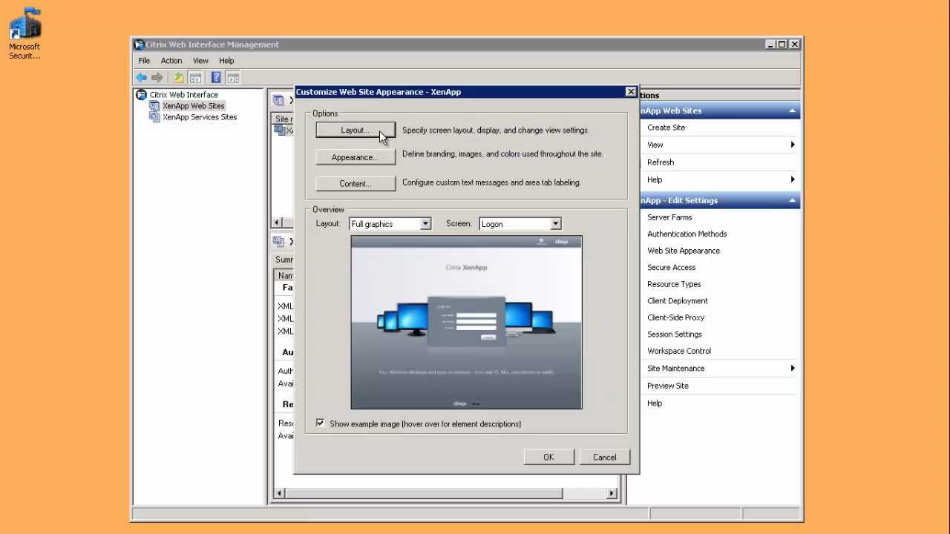This screenshot has height=534, width=950.
Task: Click the XenApp Services Sites tree icon
Action: [x=154, y=117]
